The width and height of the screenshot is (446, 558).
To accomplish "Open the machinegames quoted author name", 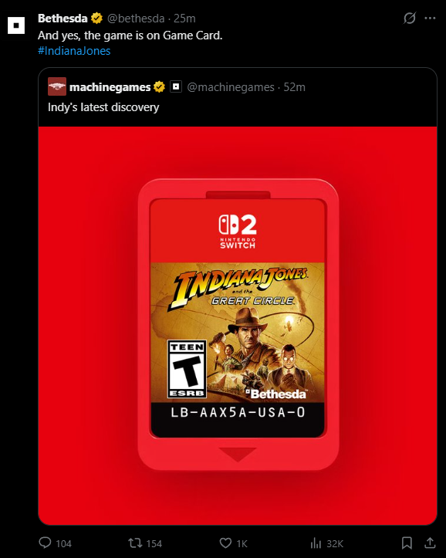I will tap(110, 87).
